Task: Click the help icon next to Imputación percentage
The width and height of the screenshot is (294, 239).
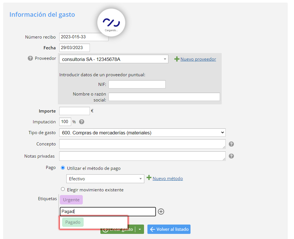Action: coord(82,122)
